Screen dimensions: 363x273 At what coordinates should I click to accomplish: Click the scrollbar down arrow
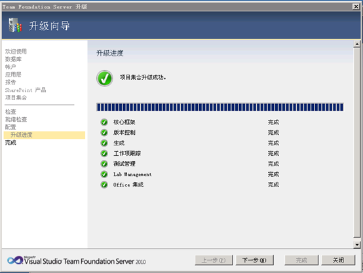coord(356,245)
